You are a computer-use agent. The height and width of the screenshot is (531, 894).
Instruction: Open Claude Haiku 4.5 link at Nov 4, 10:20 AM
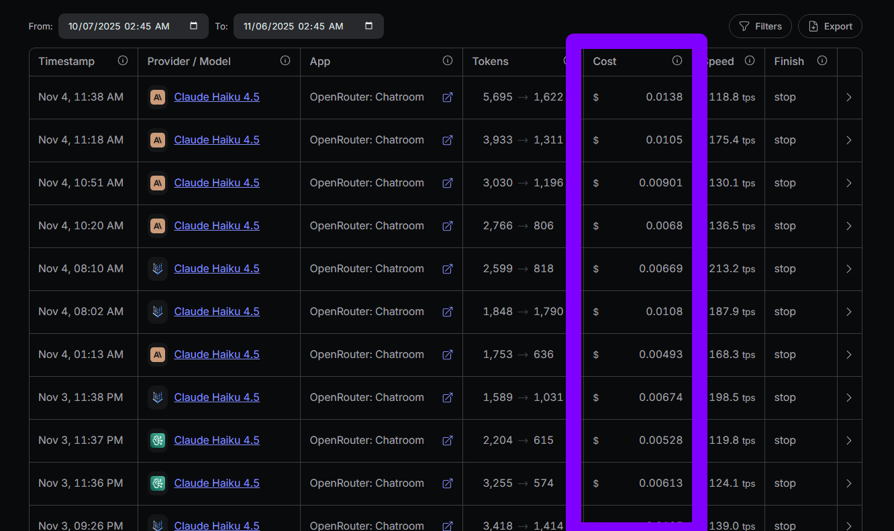pos(217,226)
